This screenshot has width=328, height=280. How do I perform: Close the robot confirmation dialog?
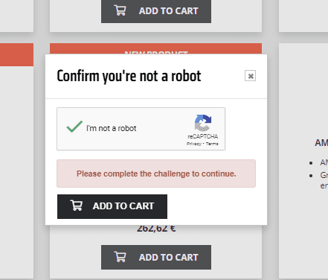click(x=250, y=76)
